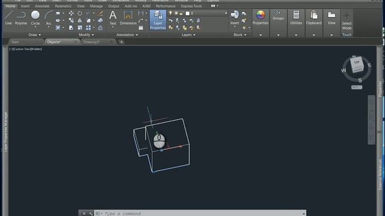Open the Clipboard panel button

(x=314, y=18)
